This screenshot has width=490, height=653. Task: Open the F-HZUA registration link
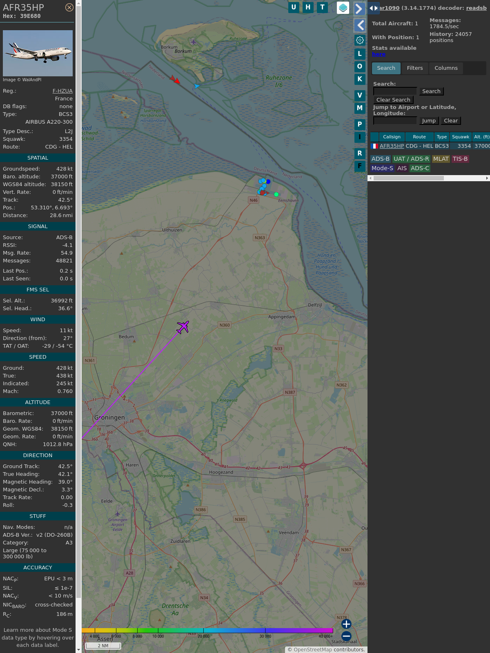click(62, 91)
